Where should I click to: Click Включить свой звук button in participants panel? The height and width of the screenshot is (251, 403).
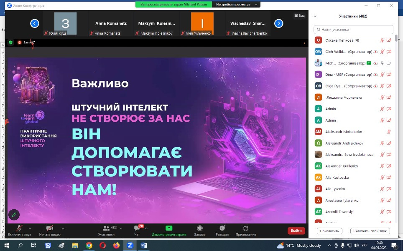pyautogui.click(x=370, y=231)
